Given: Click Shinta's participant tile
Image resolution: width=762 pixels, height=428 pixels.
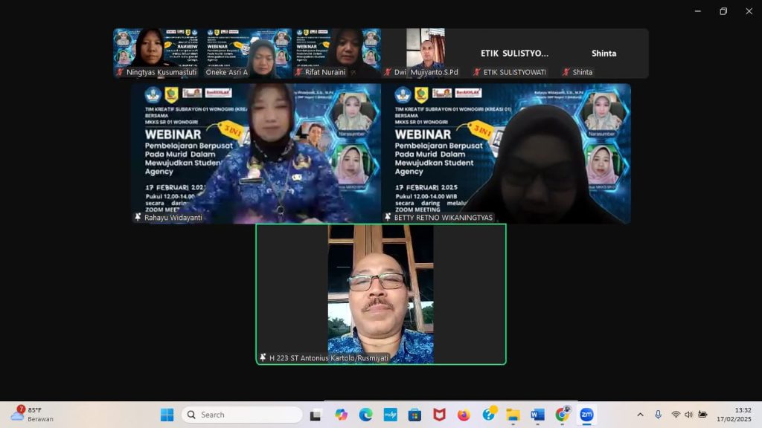Looking at the screenshot, I should 603,53.
